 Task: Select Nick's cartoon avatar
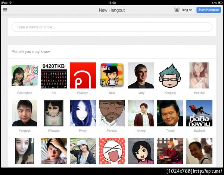(112, 75)
